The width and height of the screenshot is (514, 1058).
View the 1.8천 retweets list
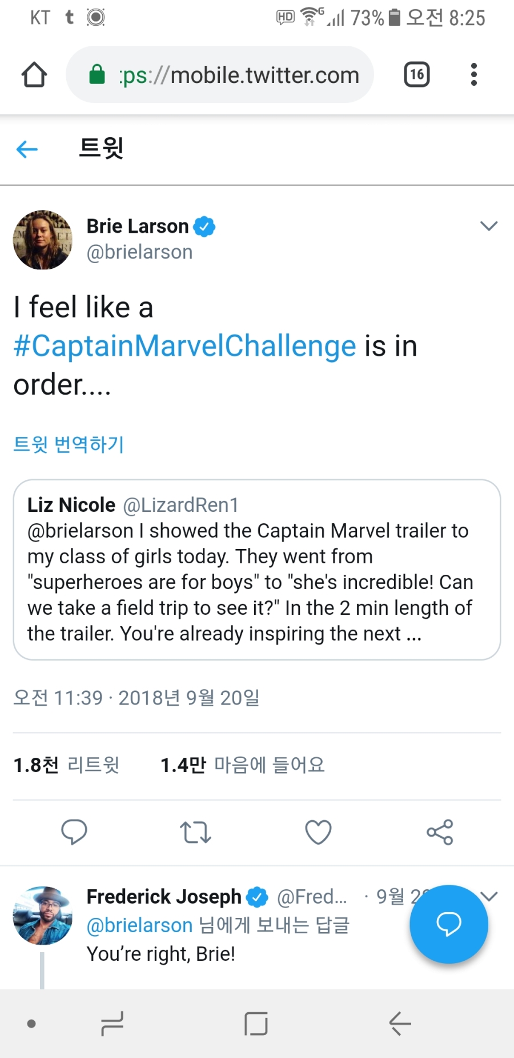[66, 765]
